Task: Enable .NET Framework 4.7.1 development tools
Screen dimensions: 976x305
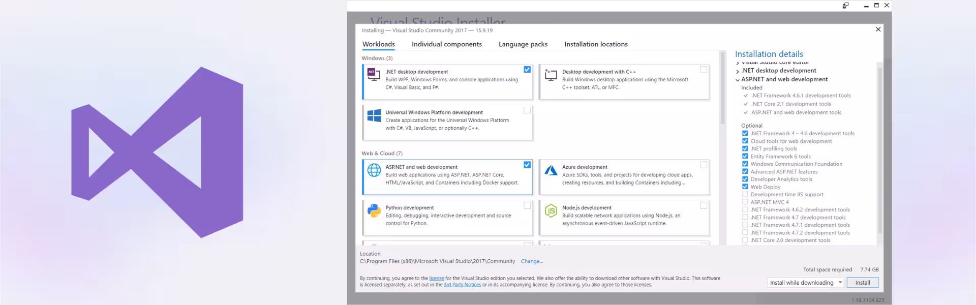Action: [x=745, y=225]
